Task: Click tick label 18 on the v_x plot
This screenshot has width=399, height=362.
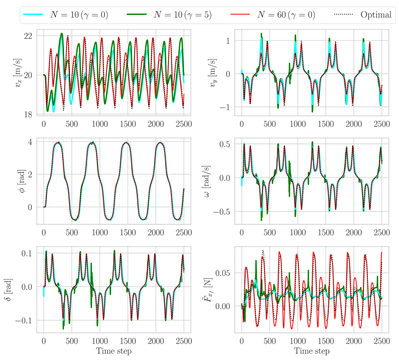Action: pos(28,115)
